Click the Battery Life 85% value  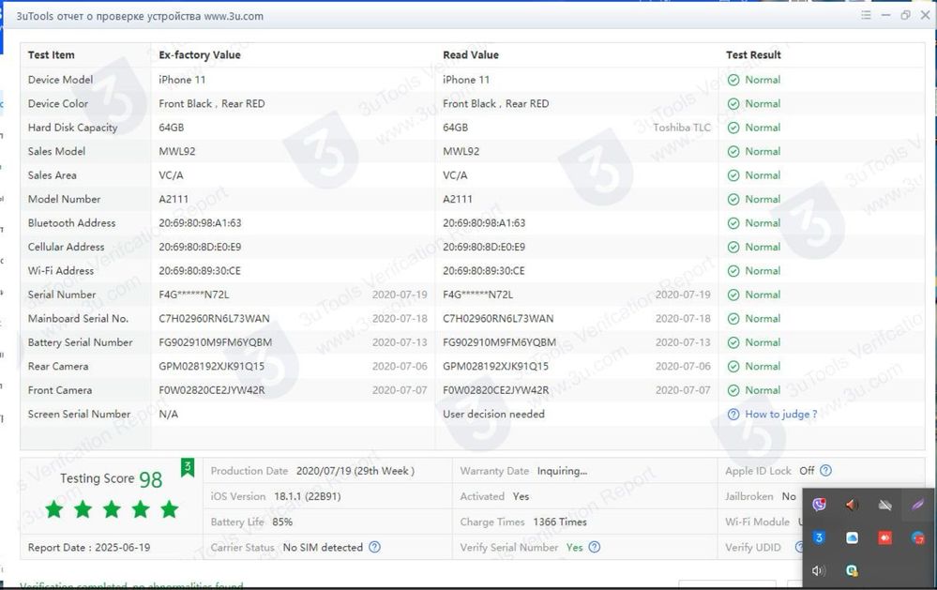pyautogui.click(x=282, y=522)
